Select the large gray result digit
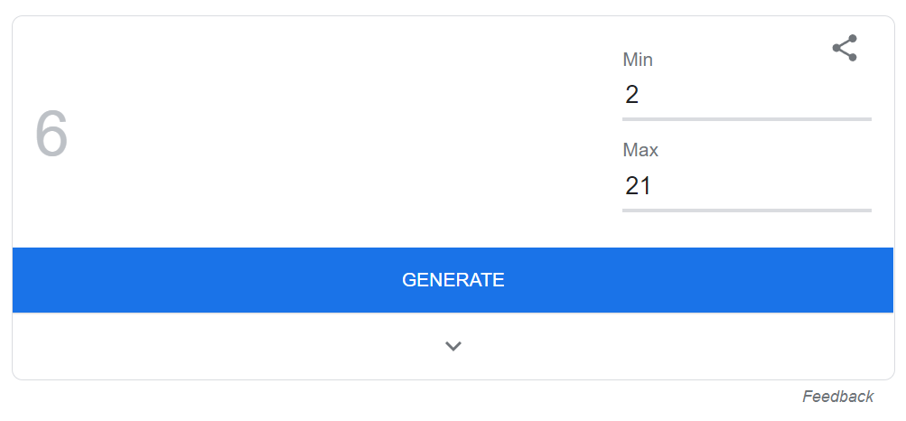The image size is (906, 421). pos(51,135)
